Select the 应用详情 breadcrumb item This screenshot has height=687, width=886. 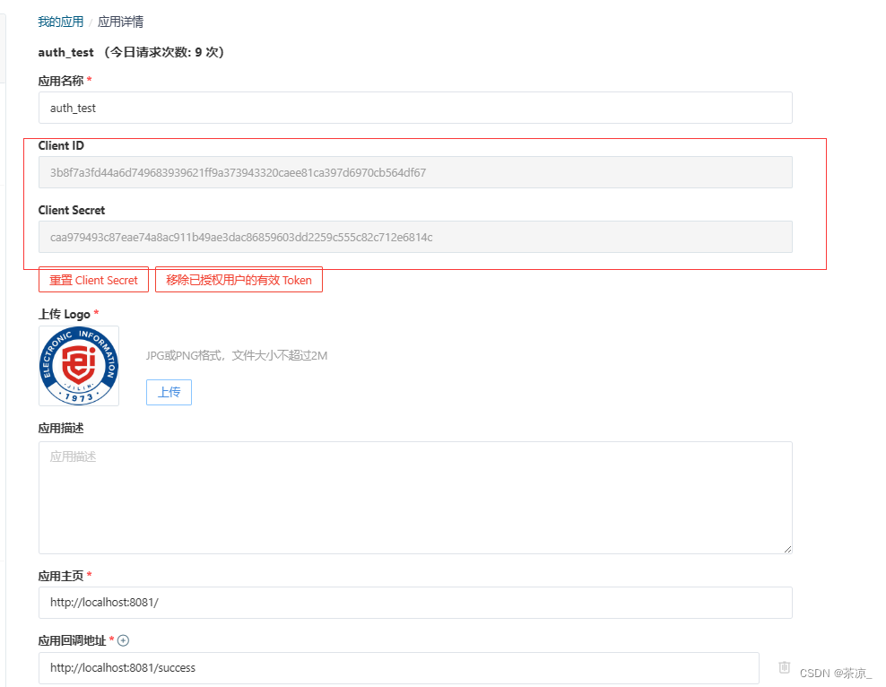pyautogui.click(x=120, y=21)
